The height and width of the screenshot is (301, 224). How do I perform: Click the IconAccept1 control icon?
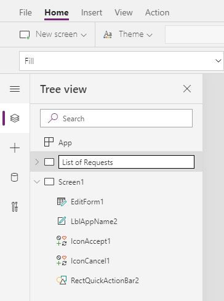[62, 241]
